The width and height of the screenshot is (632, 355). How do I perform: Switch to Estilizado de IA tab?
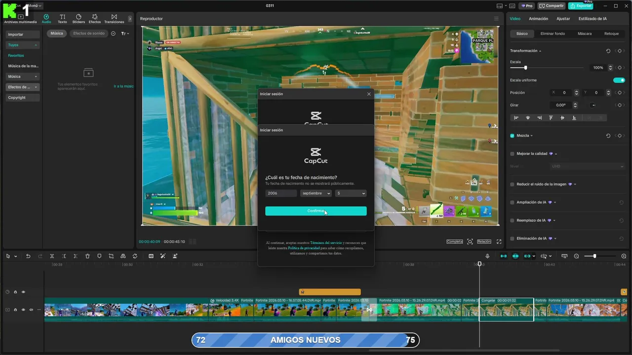(592, 19)
